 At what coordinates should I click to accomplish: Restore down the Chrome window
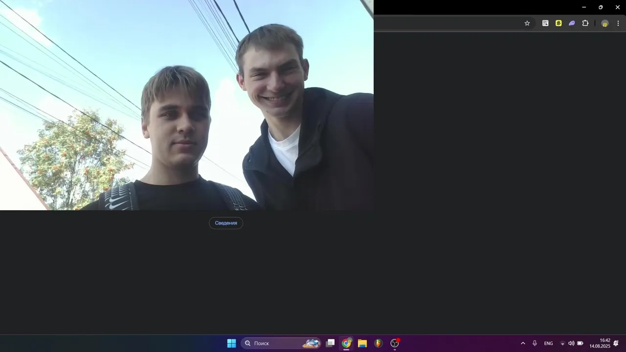point(601,7)
